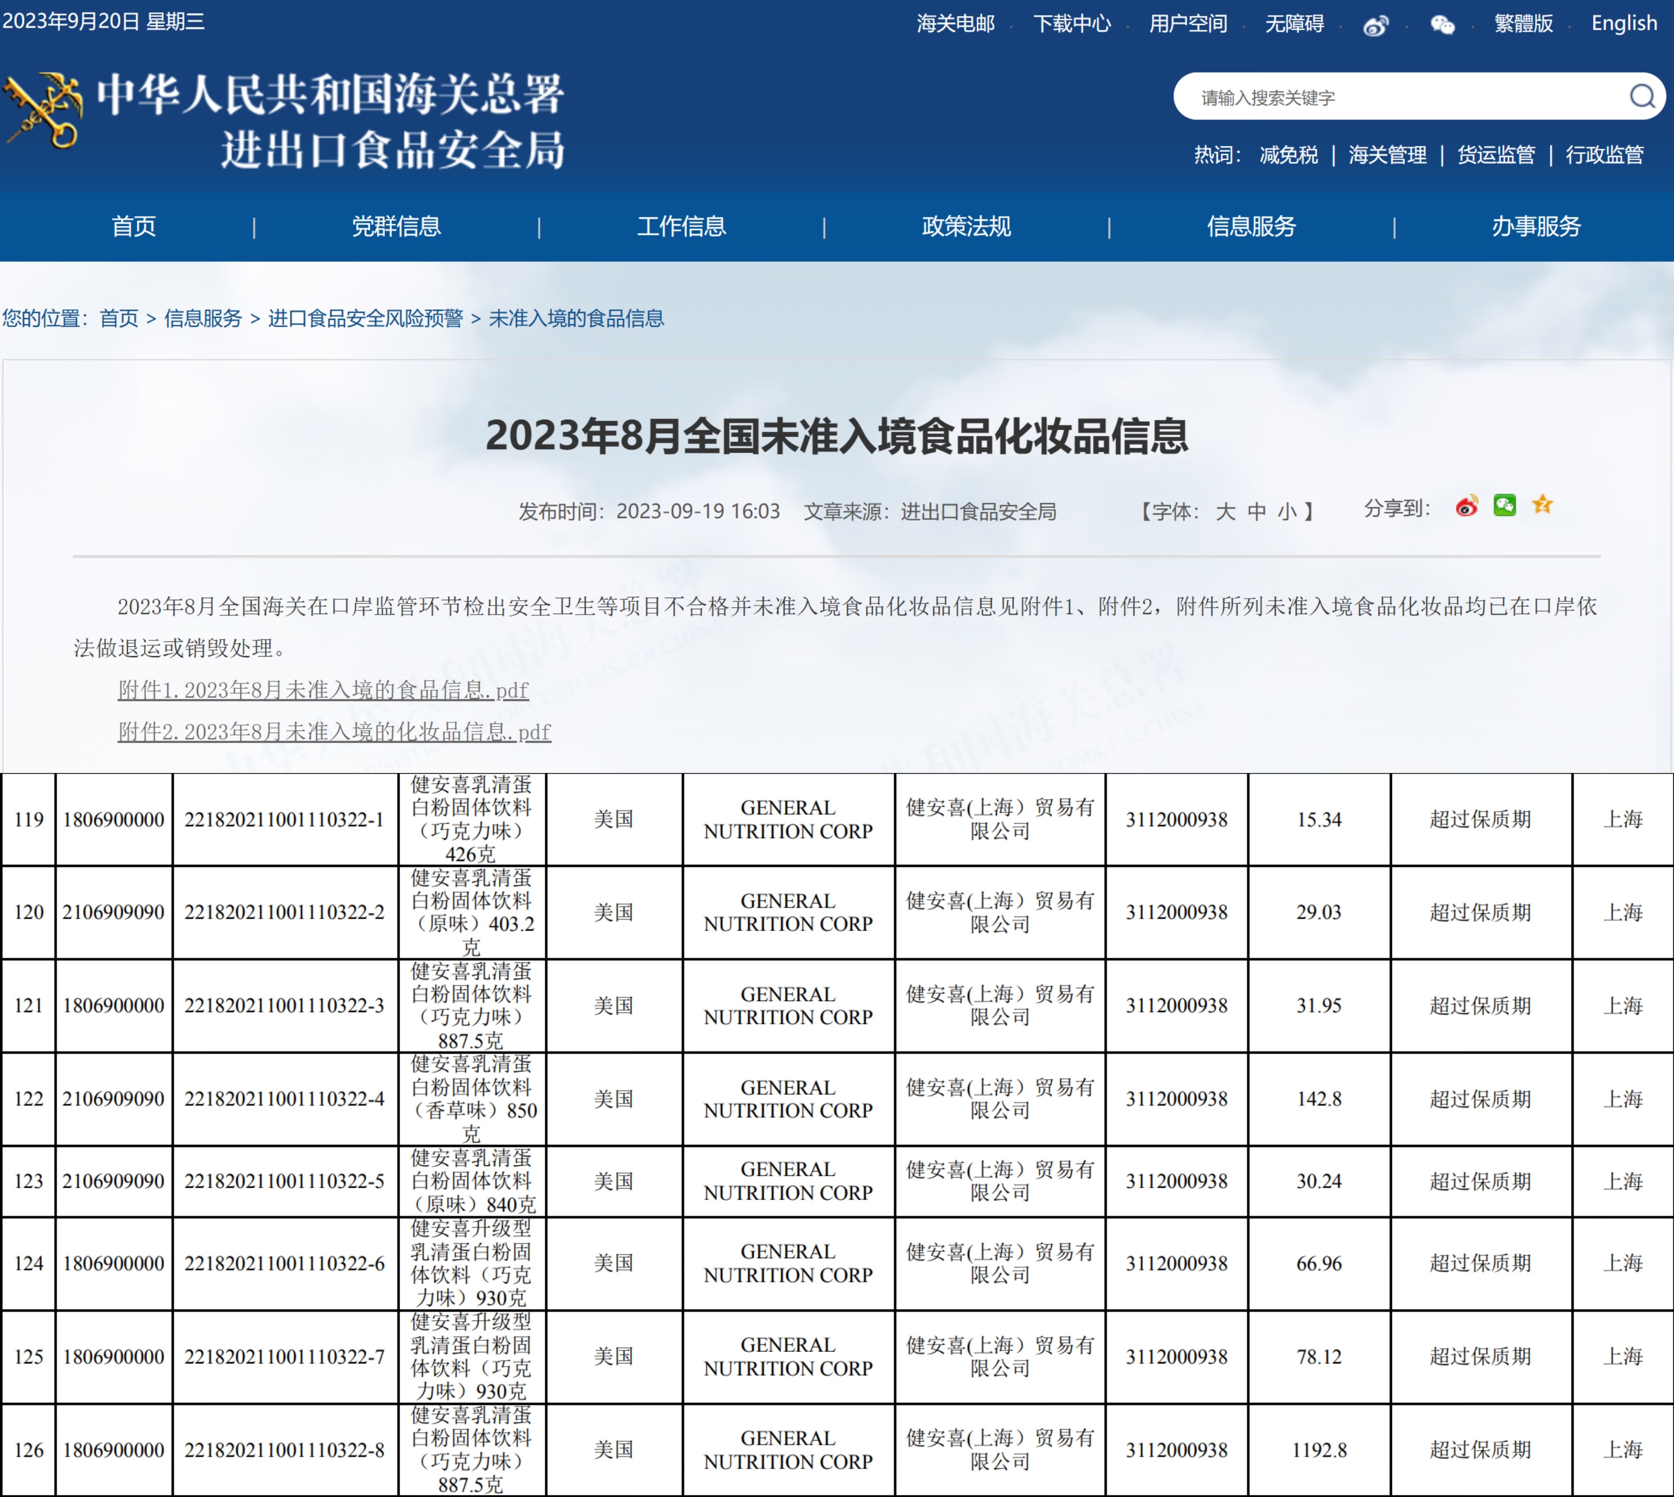This screenshot has width=1674, height=1497.
Task: Click weight value 15.34
Action: pos(1318,819)
